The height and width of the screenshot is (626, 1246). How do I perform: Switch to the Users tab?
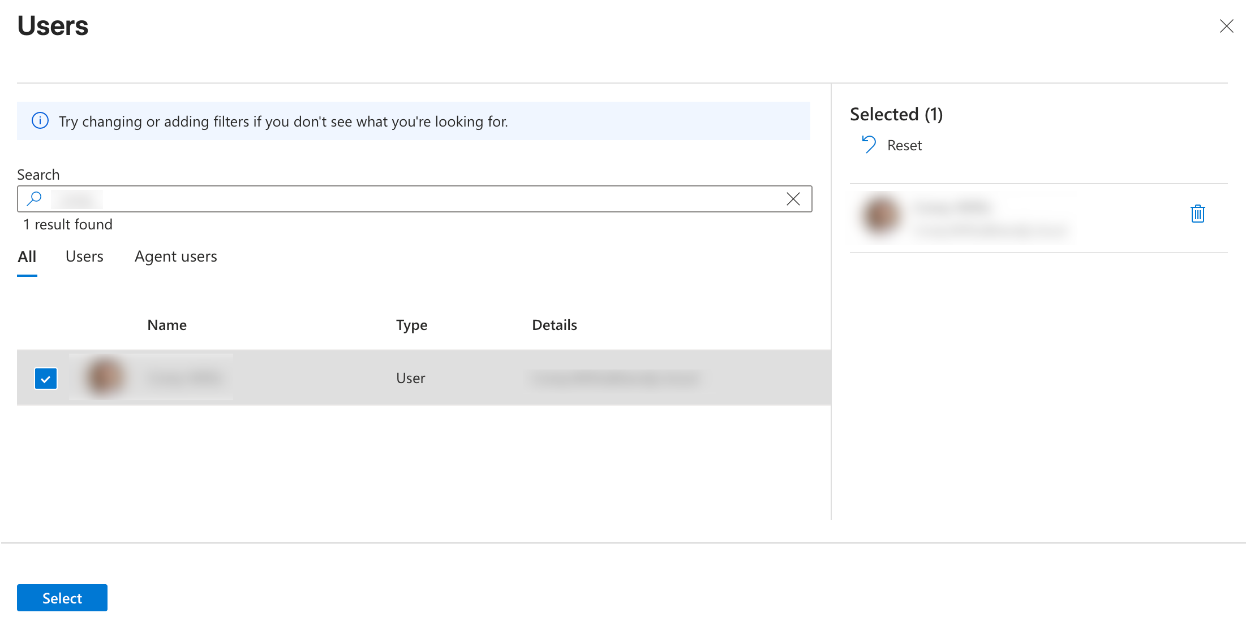coord(84,257)
